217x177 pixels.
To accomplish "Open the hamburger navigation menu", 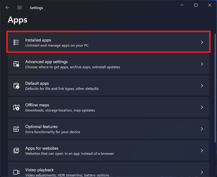I will [20, 8].
